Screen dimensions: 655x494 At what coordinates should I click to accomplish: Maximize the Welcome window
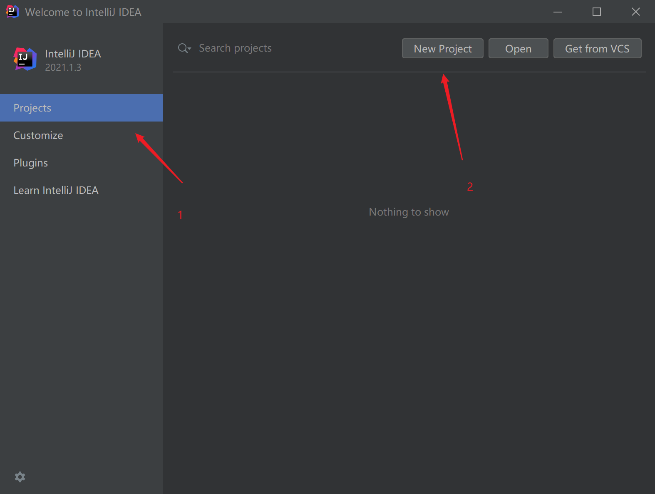[597, 12]
